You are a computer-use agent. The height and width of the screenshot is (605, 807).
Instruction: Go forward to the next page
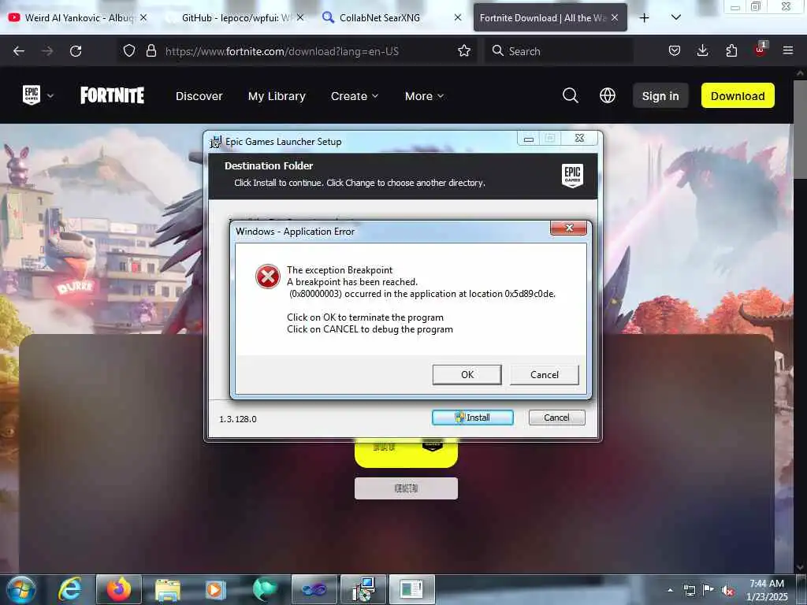[x=47, y=51]
